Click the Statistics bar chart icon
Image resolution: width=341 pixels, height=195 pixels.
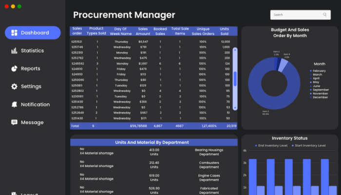(14, 51)
